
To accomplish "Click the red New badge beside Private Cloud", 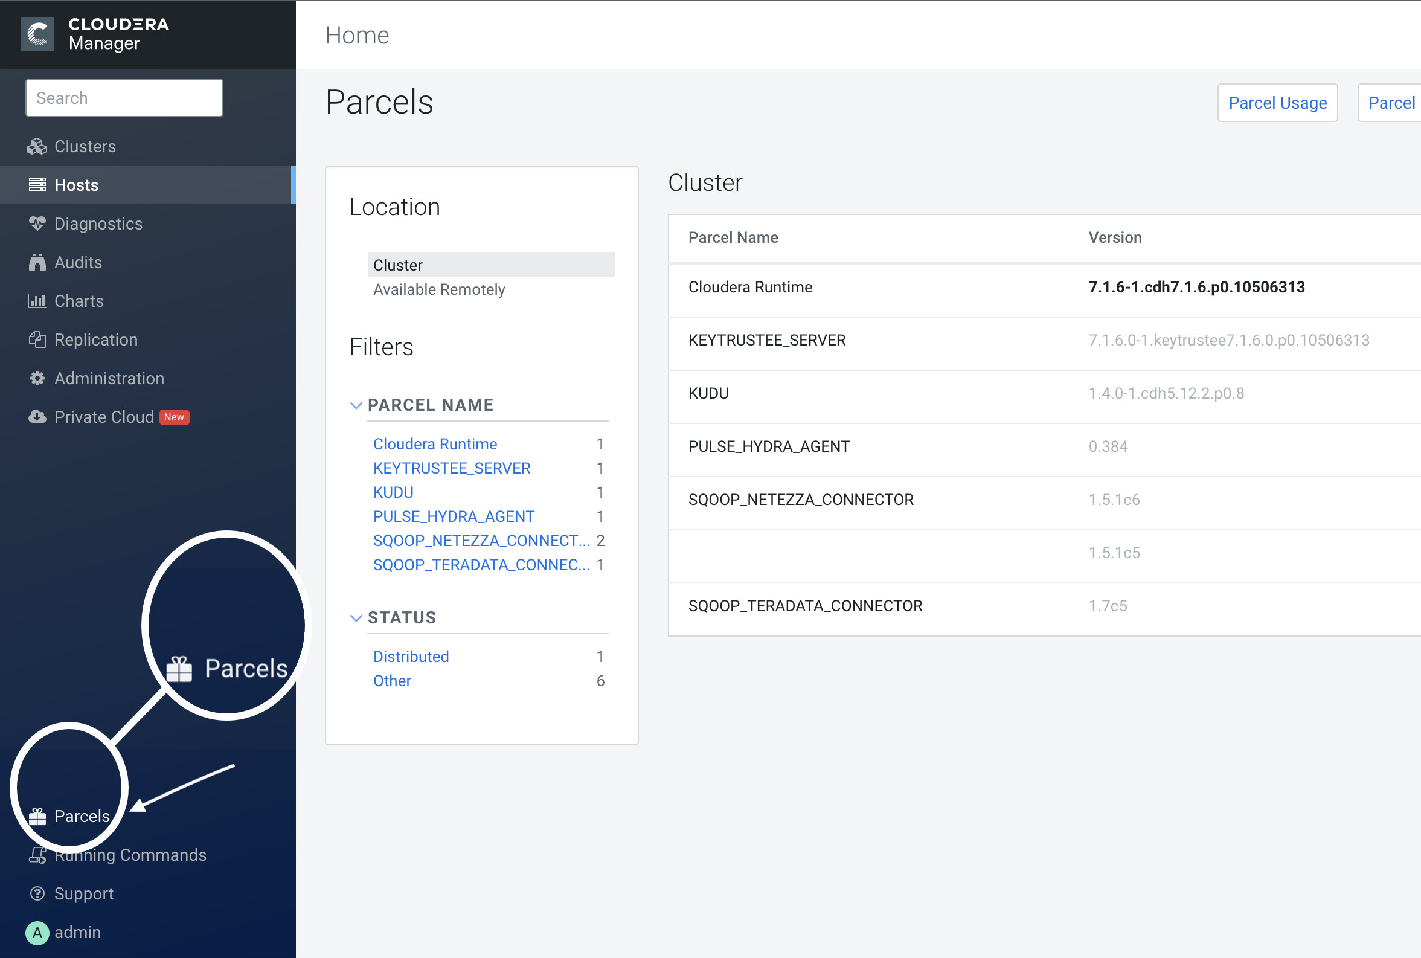I will [174, 417].
